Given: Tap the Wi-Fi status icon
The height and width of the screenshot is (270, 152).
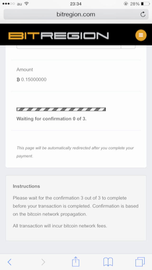Looking at the screenshot, I should click(26, 4).
